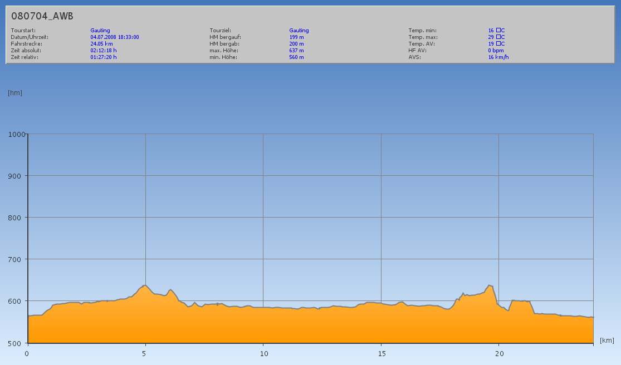Click the 1000 label on the height axis
The height and width of the screenshot is (365, 621).
[x=17, y=134]
